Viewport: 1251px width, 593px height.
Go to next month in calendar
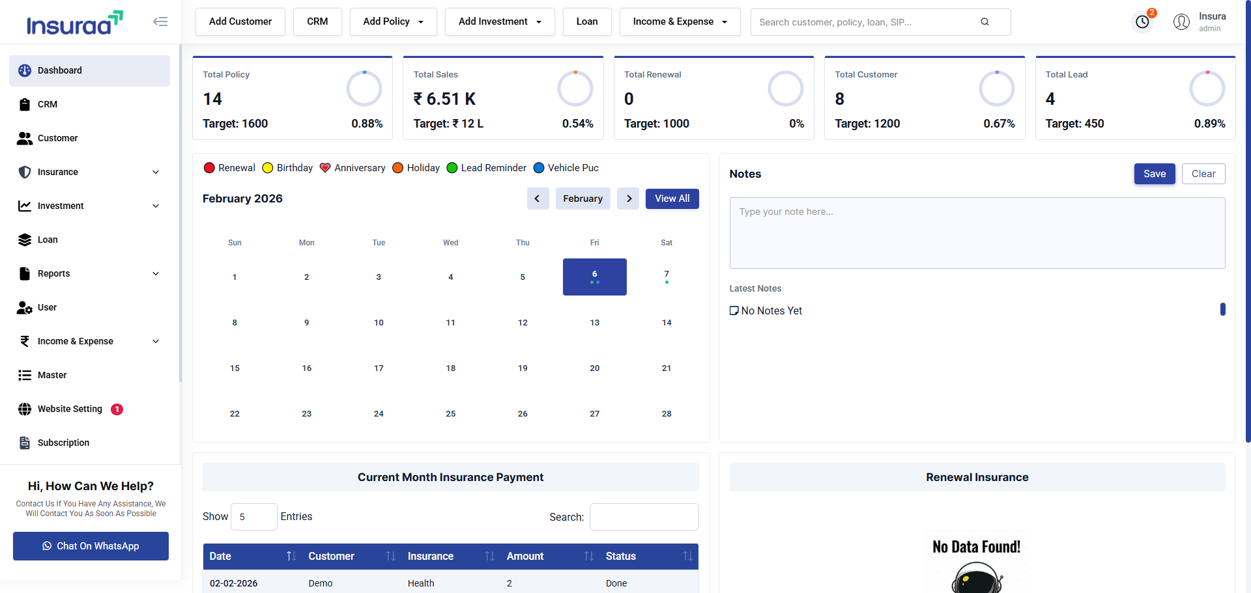click(629, 199)
